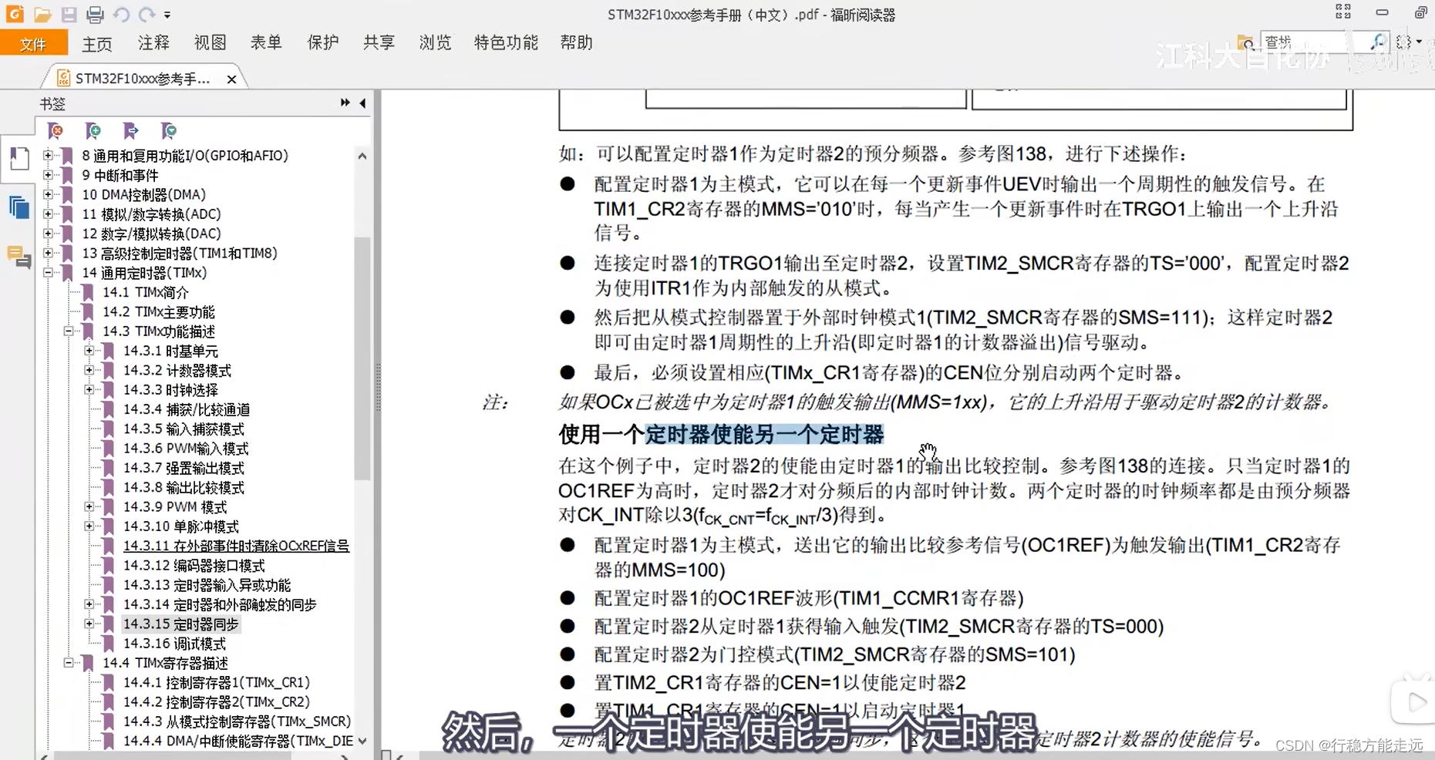Go to bookmark 14.3.5 输入捕获模式
Viewport: 1435px width, 760px height.
pos(184,429)
